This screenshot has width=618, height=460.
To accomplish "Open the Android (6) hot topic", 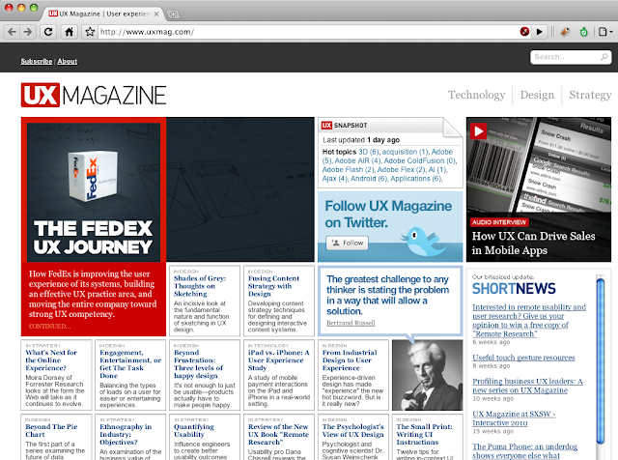I will (369, 179).
